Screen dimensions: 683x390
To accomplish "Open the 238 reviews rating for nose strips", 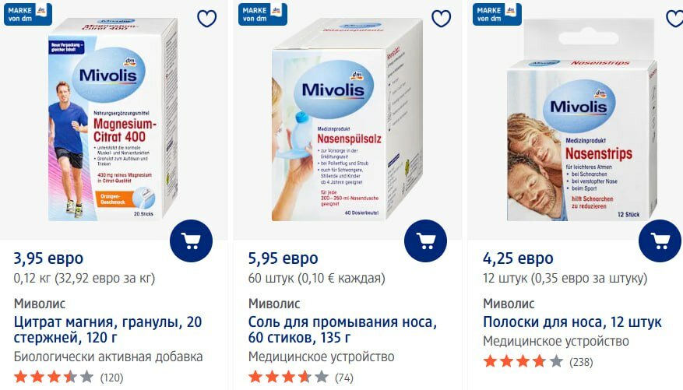I will click(538, 361).
